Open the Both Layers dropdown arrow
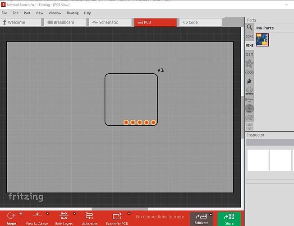This screenshot has height=226, width=294. click(75, 213)
